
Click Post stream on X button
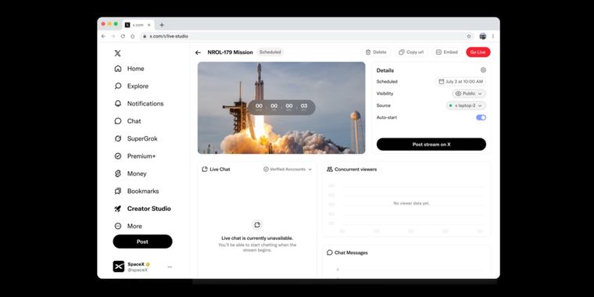pos(431,145)
